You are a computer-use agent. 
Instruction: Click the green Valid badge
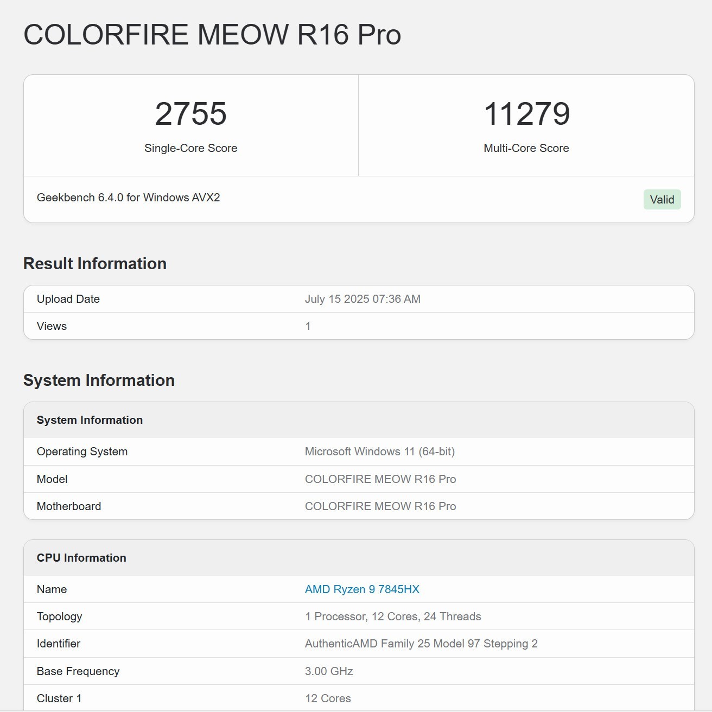662,200
